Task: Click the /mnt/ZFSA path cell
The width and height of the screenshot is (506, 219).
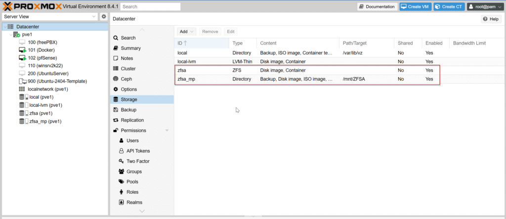Action: [x=366, y=79]
